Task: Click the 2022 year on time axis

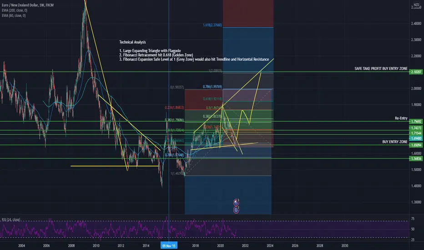Action: (x=245, y=245)
